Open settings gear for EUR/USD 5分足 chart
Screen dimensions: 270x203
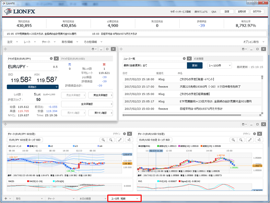point(254,134)
